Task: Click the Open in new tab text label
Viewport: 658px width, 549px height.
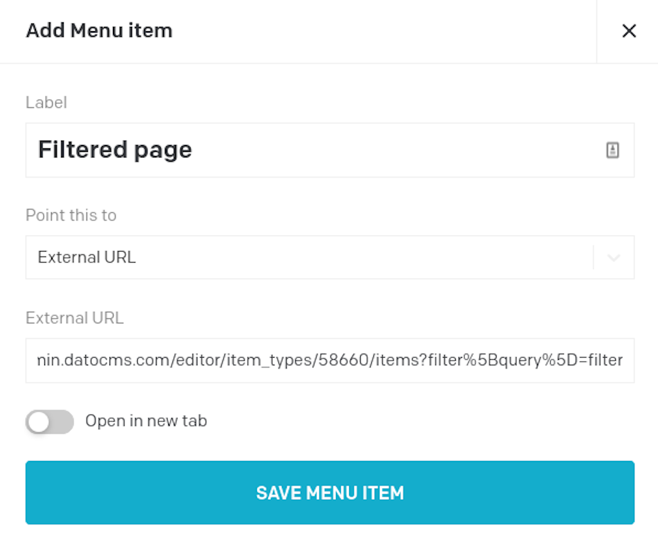Action: [x=146, y=421]
